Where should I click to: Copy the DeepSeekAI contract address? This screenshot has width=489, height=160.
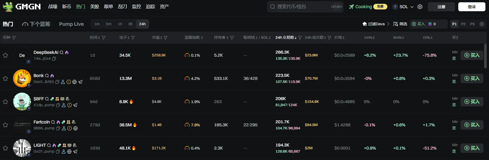[x=54, y=59]
